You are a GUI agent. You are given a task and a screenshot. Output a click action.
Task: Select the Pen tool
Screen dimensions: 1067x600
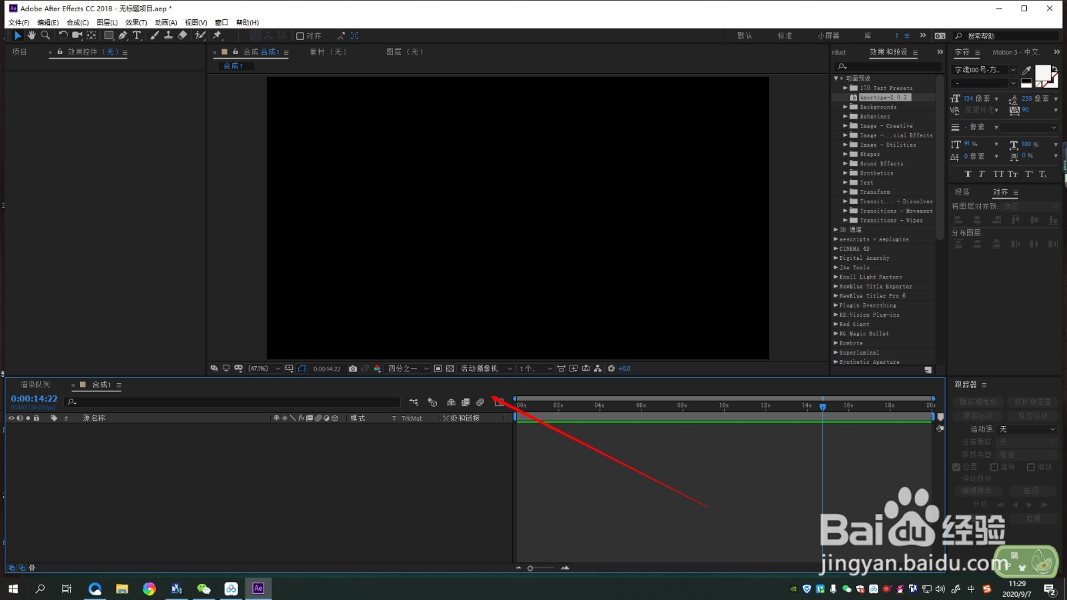tap(123, 35)
